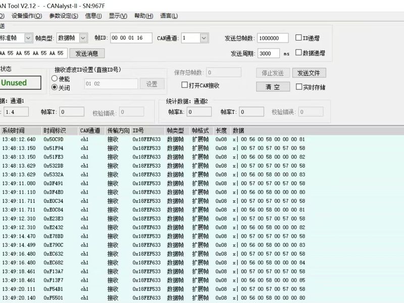This screenshot has width=404, height=303.
Task: Click the channel 2 帧率T field
Action: click(251, 112)
